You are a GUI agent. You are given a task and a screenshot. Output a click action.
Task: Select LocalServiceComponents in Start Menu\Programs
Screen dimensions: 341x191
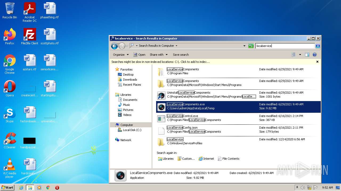(x=238, y=83)
